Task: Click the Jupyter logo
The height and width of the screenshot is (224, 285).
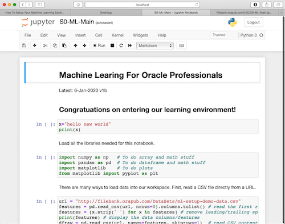Action: [38, 22]
